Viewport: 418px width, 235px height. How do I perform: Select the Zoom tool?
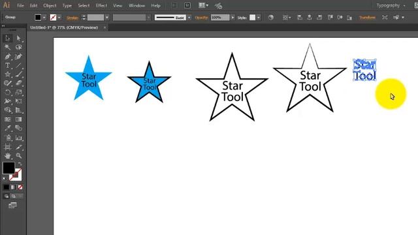pyautogui.click(x=18, y=155)
